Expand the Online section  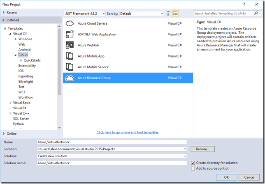(4, 133)
